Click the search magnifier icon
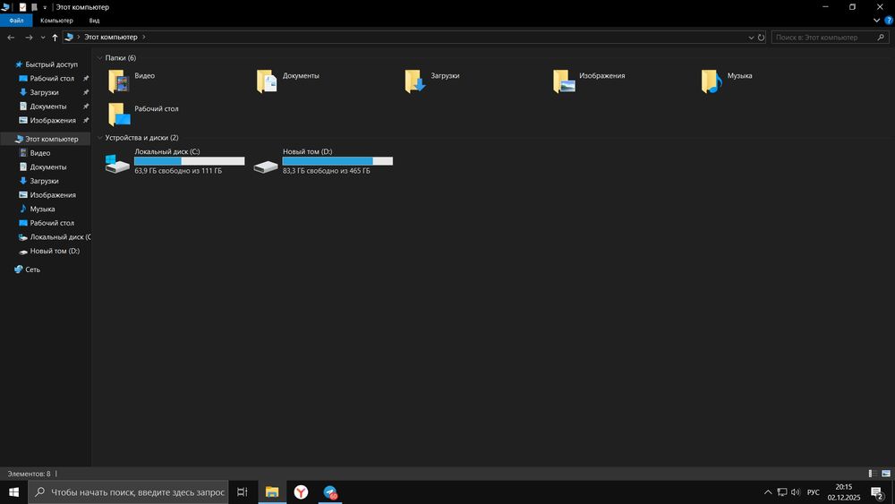895x504 pixels. (881, 37)
